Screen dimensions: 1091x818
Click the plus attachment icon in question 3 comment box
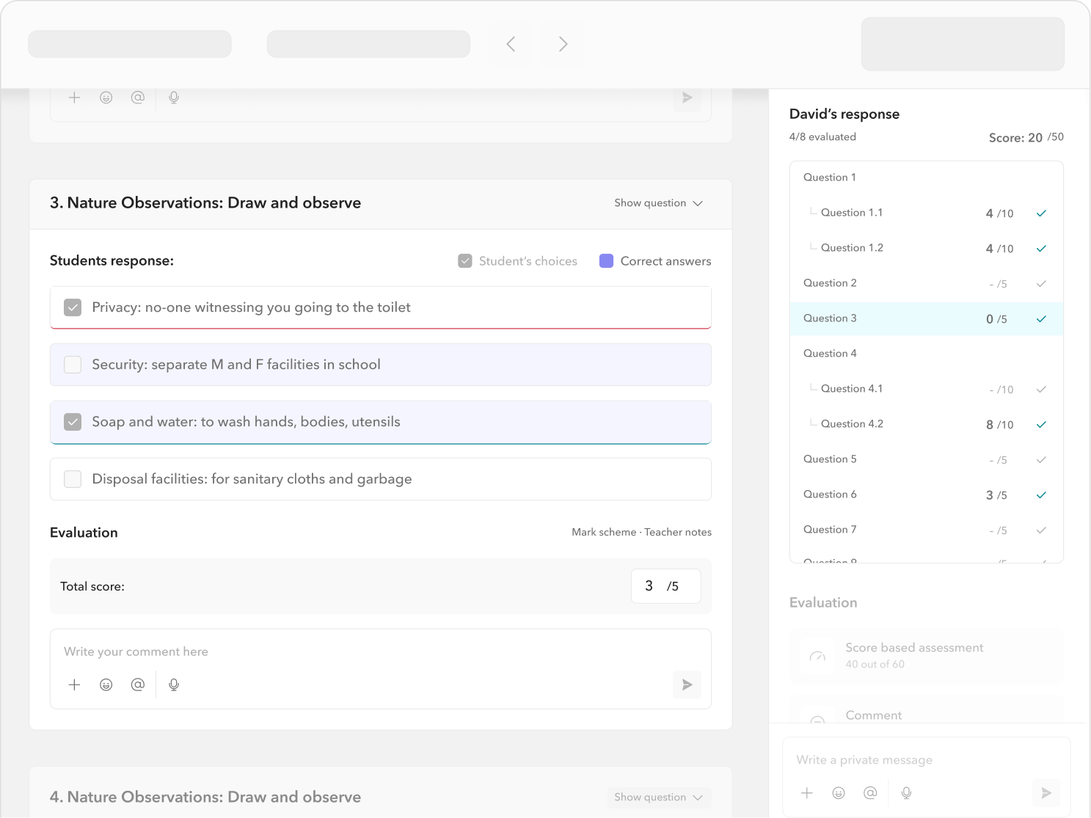pos(74,684)
